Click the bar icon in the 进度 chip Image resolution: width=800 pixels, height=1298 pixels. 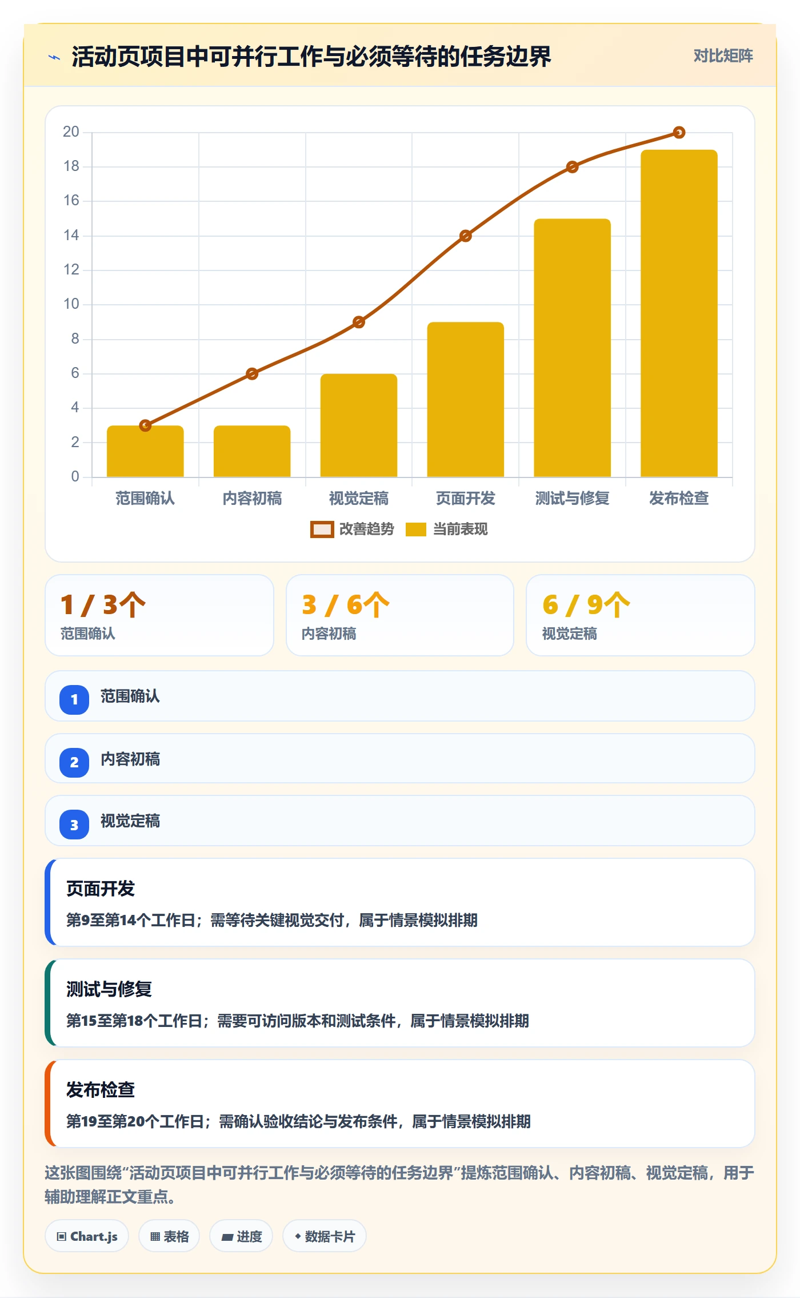(x=227, y=1237)
